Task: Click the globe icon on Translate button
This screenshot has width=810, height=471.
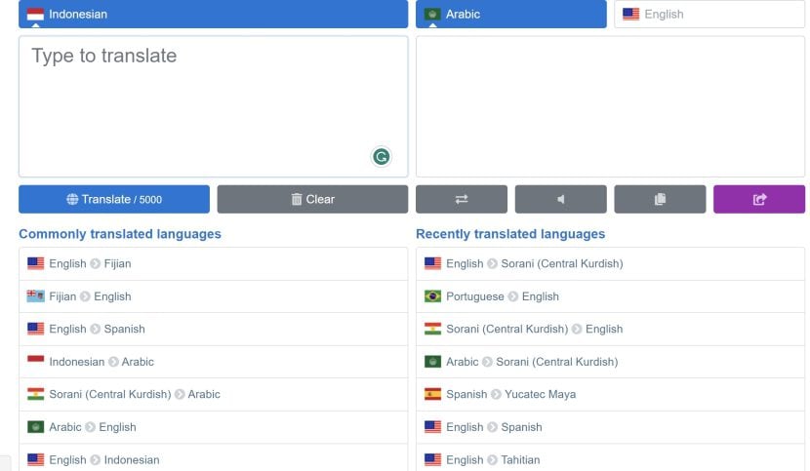Action: point(72,199)
